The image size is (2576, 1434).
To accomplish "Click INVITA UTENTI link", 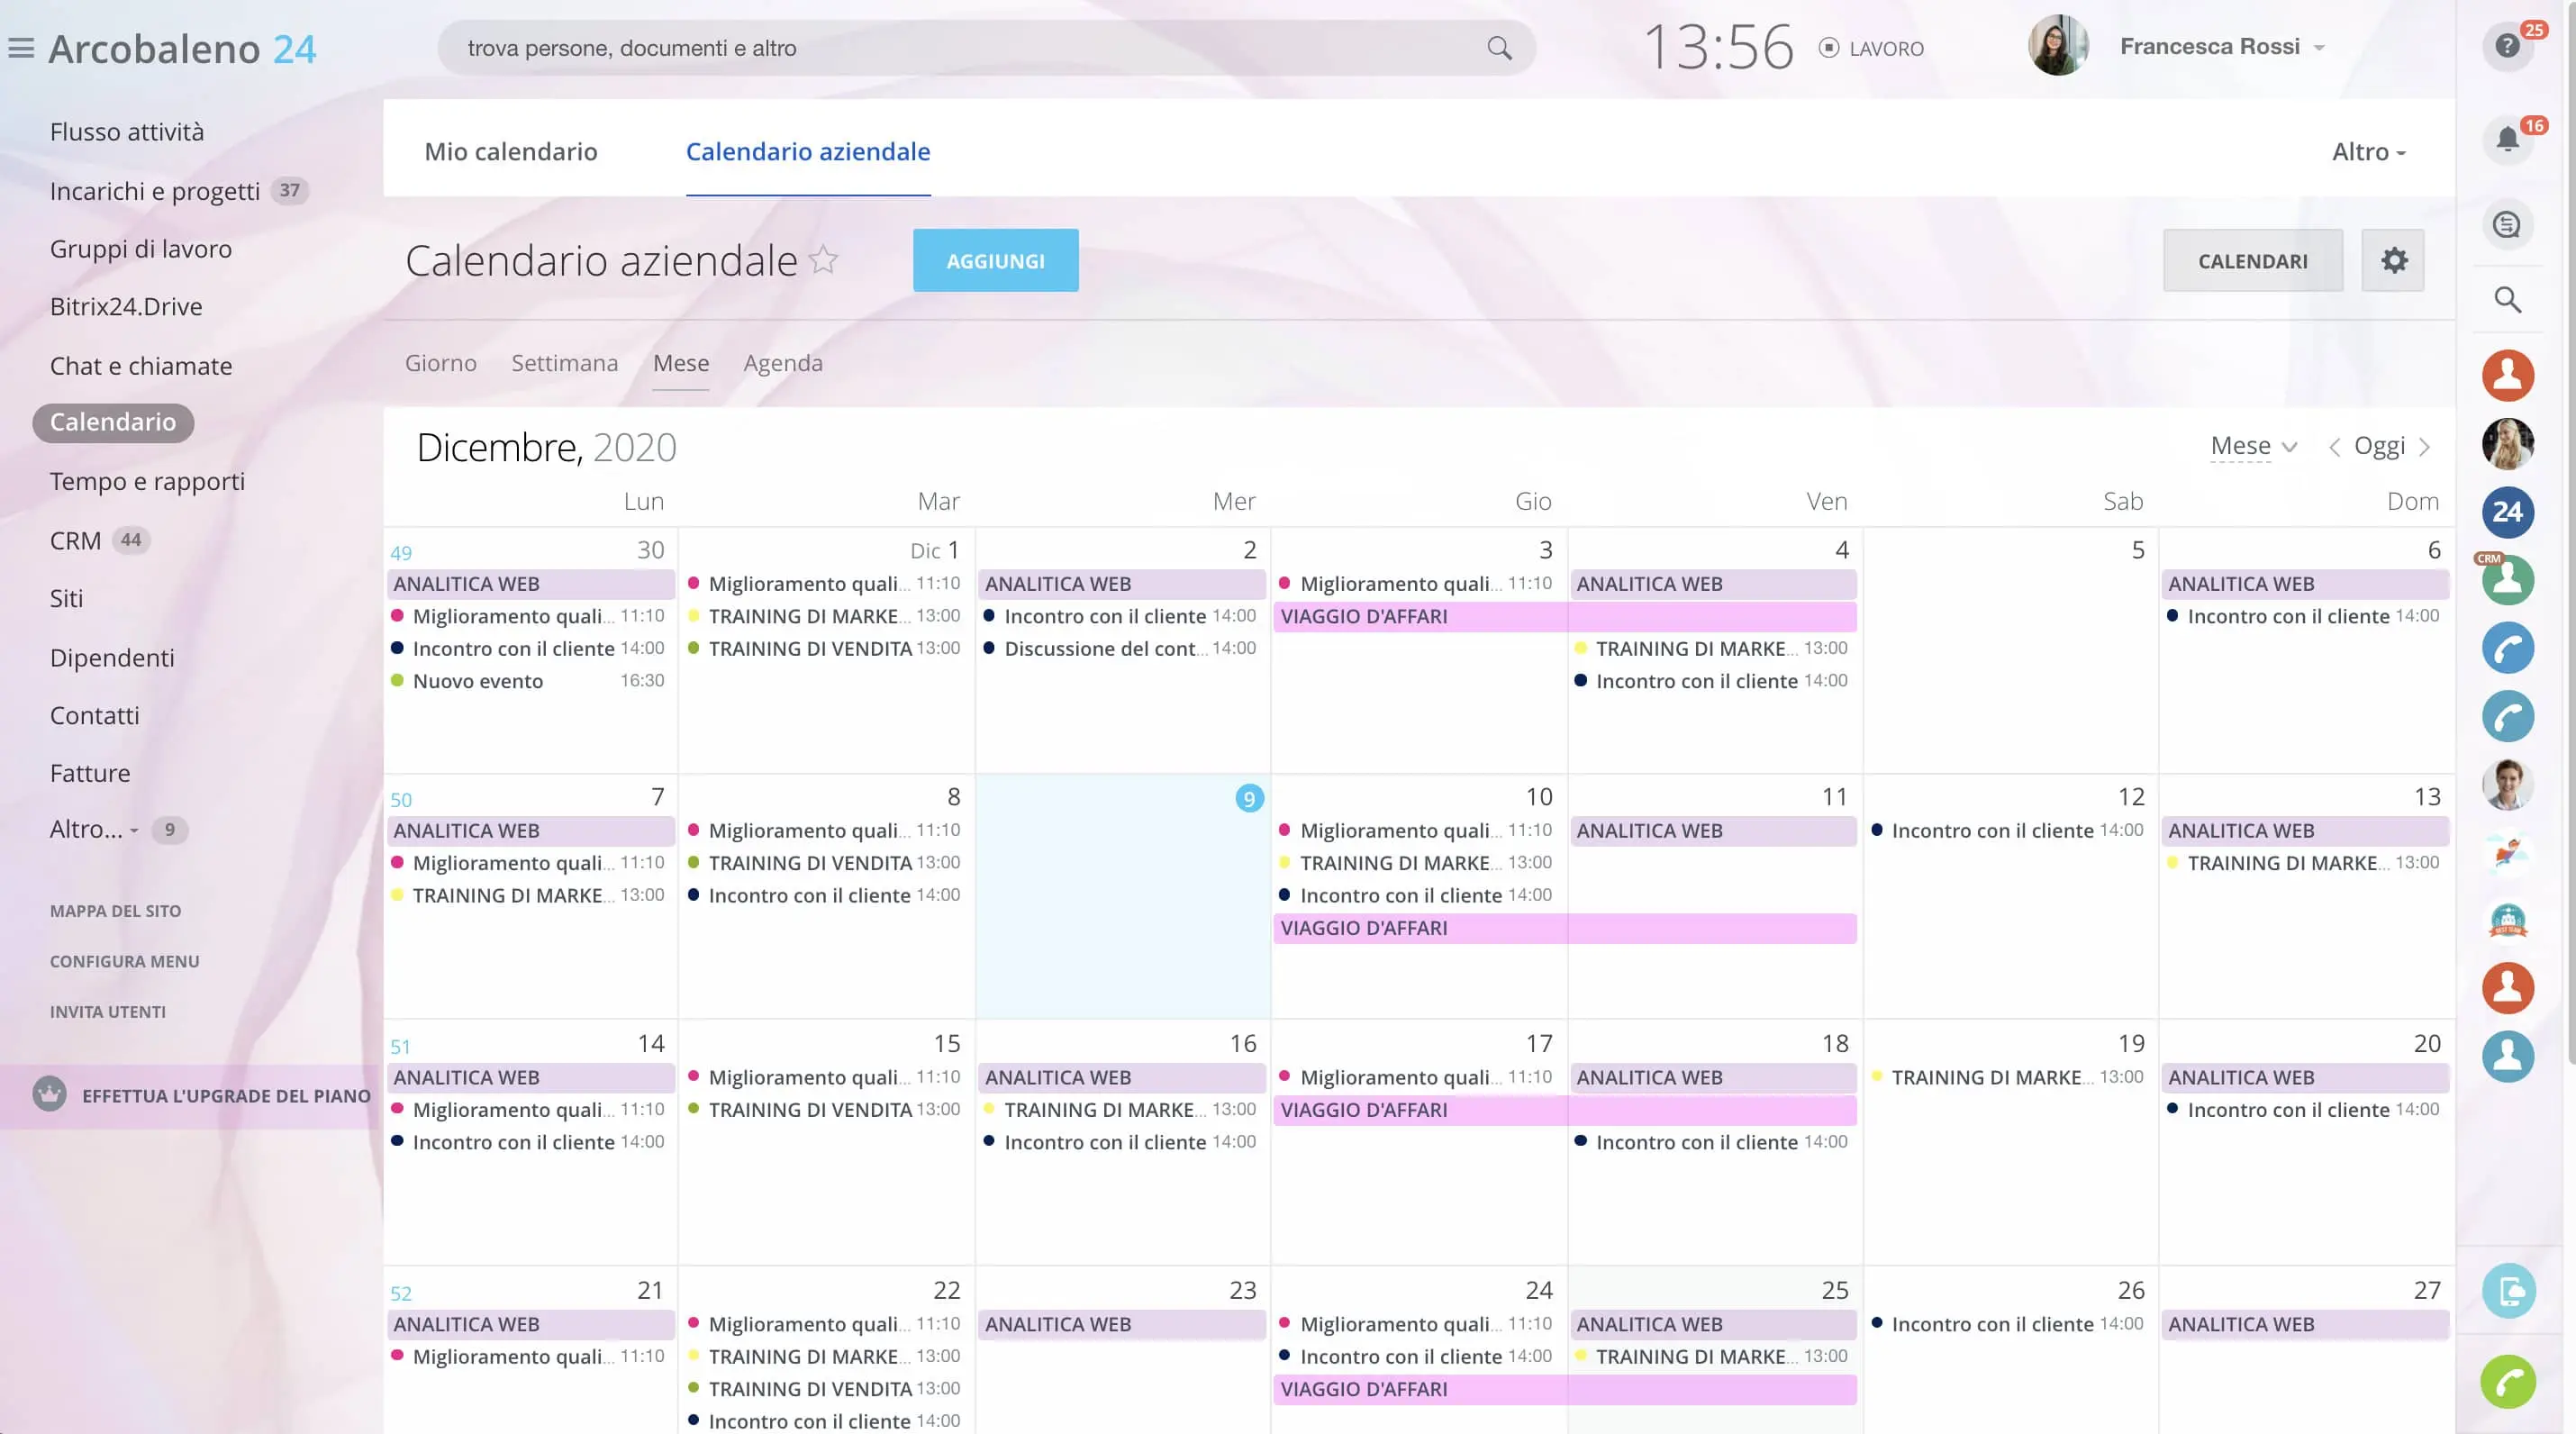I will [x=108, y=1012].
